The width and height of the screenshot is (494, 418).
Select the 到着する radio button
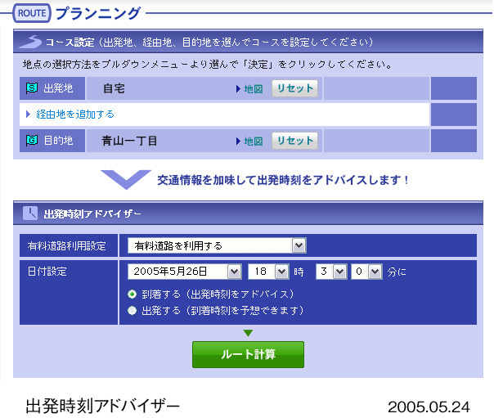tap(132, 294)
